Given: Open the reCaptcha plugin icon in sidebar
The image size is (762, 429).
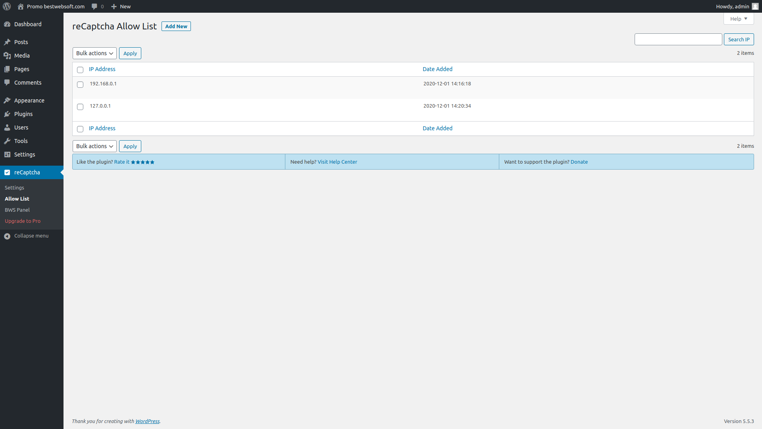Looking at the screenshot, I should (x=7, y=172).
